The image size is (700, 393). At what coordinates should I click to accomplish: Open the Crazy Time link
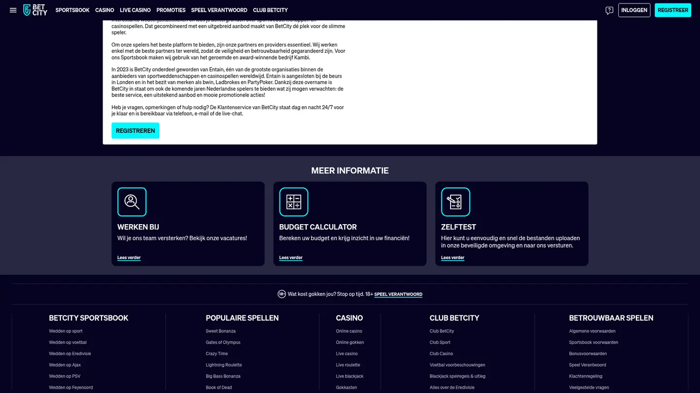217,354
